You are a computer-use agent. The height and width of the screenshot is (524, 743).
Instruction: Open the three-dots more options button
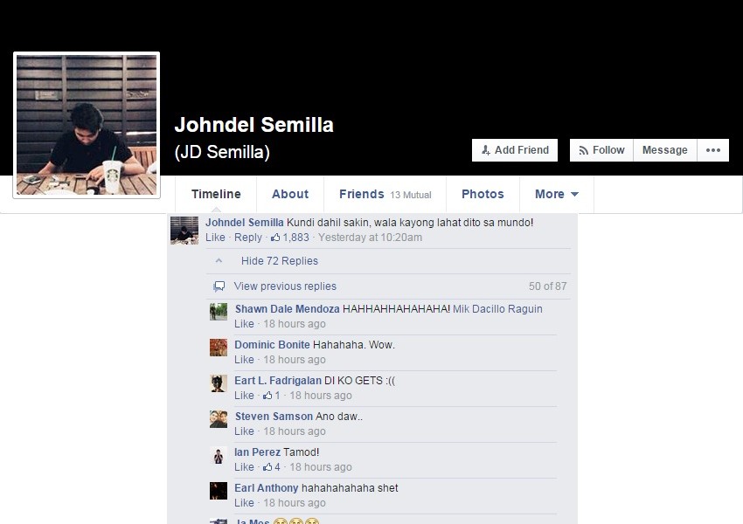pos(712,150)
